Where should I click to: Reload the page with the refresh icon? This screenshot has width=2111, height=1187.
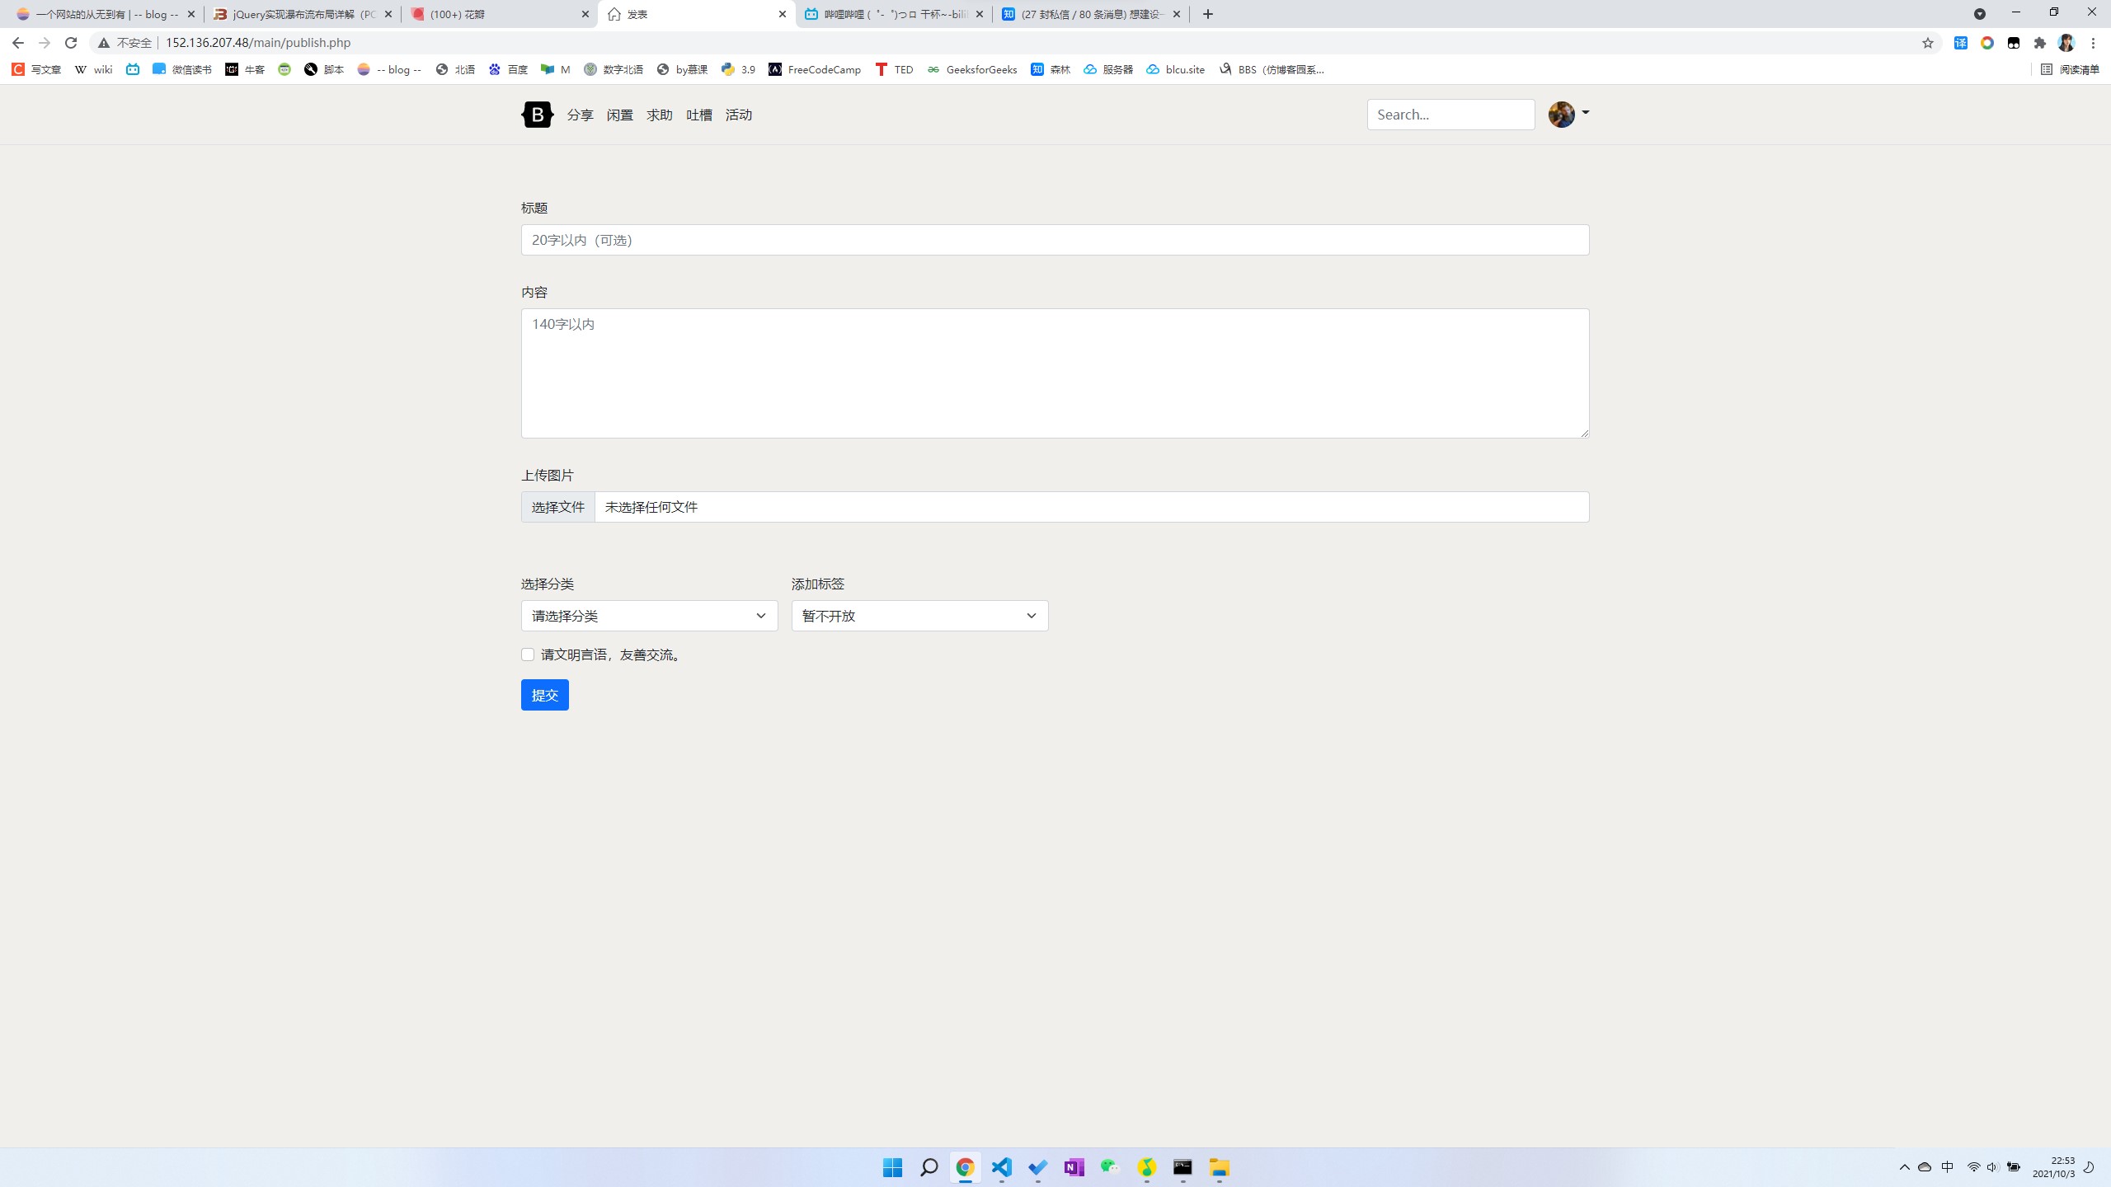pyautogui.click(x=71, y=43)
